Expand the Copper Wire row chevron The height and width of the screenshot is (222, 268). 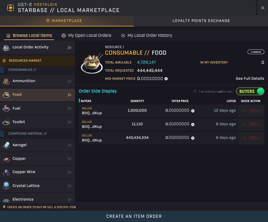pos(70,172)
